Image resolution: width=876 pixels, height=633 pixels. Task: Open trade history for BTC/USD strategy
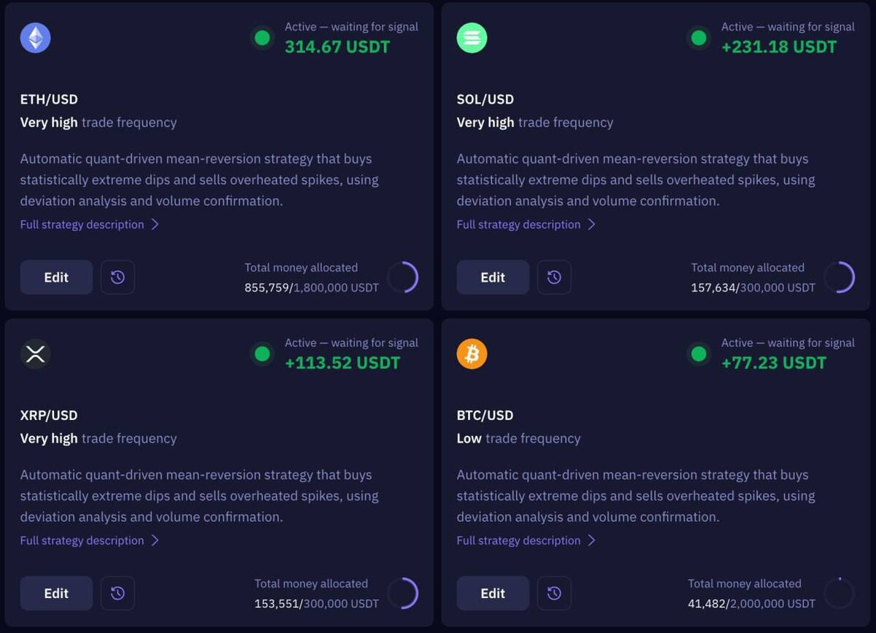pos(554,594)
